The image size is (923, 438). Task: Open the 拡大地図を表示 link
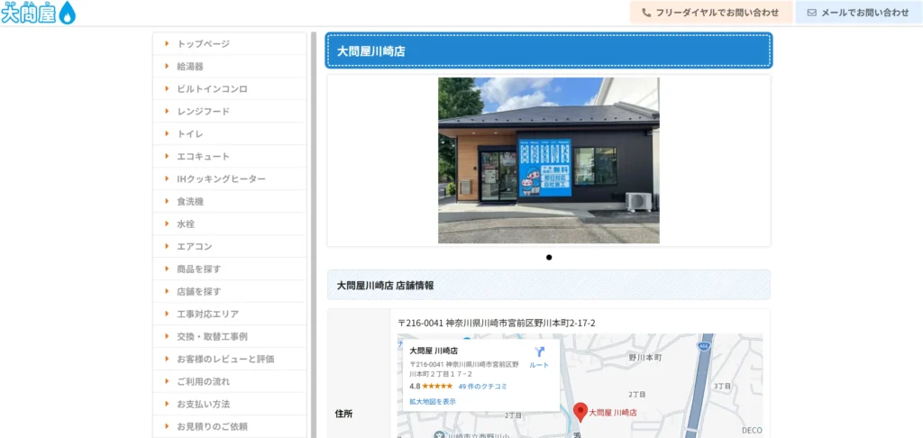pos(433,401)
